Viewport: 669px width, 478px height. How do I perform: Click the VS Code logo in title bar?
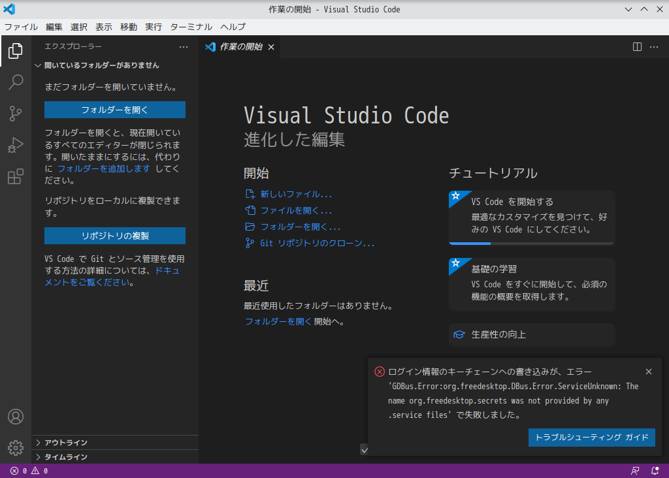pyautogui.click(x=9, y=9)
